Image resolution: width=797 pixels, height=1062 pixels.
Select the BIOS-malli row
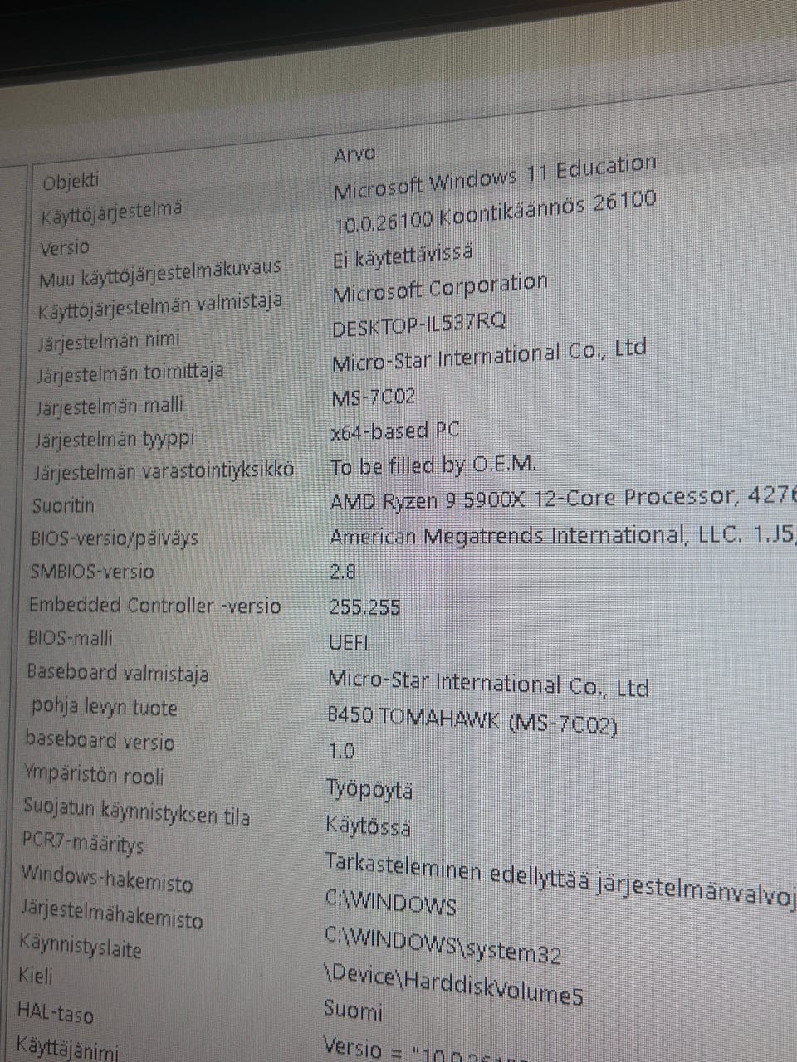pyautogui.click(x=71, y=638)
